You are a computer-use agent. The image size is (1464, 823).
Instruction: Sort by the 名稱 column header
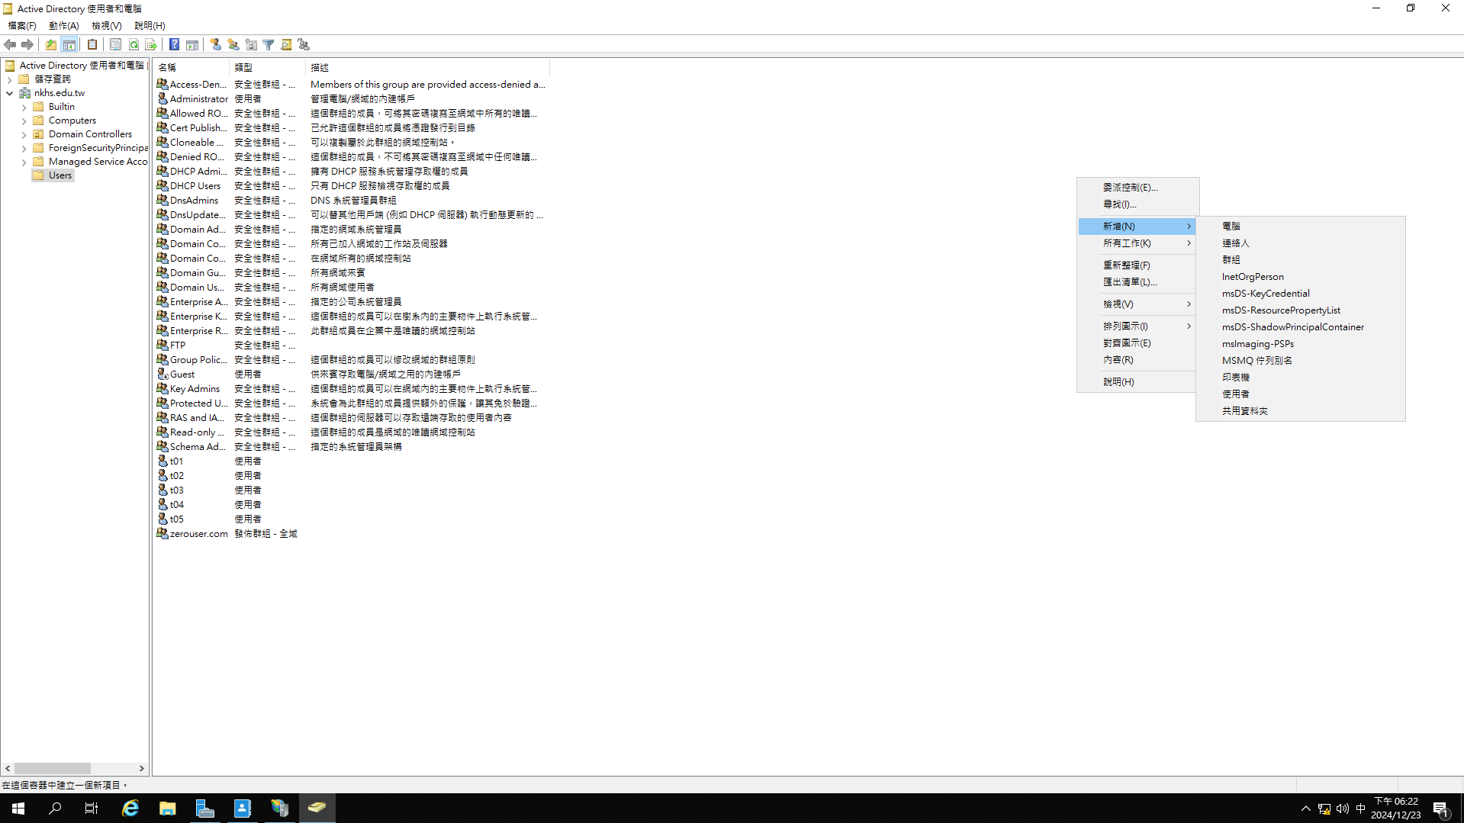point(191,68)
